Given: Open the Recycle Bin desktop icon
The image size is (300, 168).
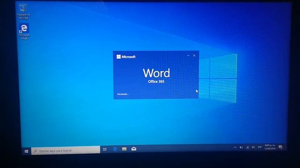Looking at the screenshot, I should coord(23,11).
